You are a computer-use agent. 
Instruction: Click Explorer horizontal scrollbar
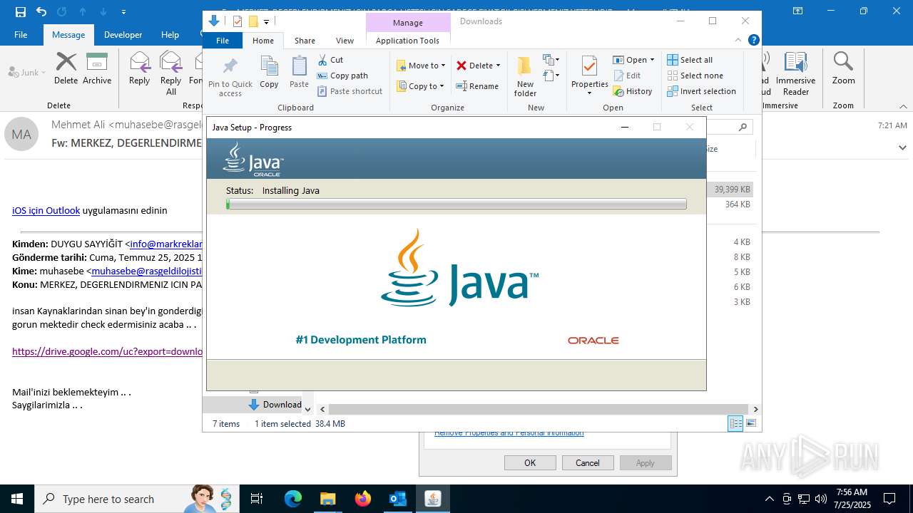(538, 409)
